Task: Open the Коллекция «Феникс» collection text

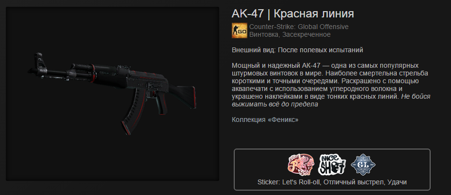Action: [x=265, y=120]
